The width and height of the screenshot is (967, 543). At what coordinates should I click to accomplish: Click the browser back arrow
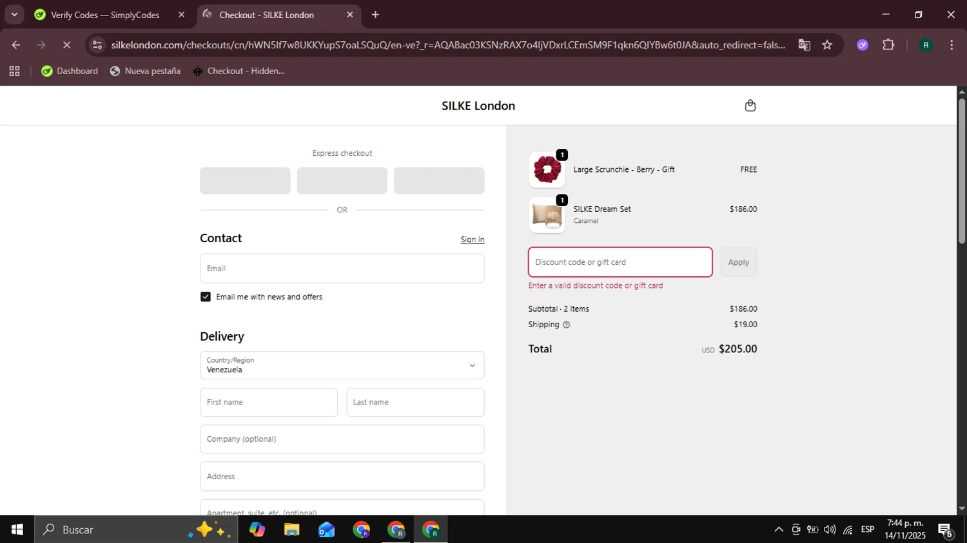pyautogui.click(x=16, y=45)
